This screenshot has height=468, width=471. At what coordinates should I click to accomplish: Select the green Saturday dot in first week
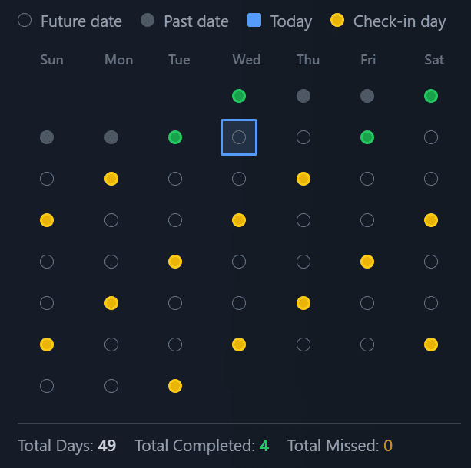point(431,96)
